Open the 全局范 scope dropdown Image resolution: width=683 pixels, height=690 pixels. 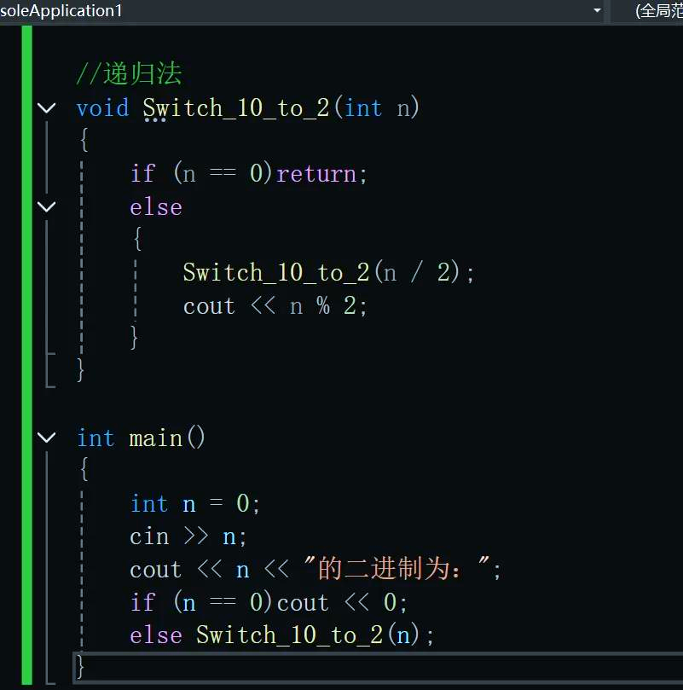pyautogui.click(x=659, y=10)
